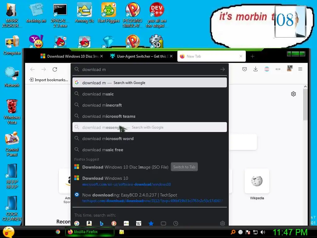Click Import bookmarks in bookmarks toolbar
The height and width of the screenshot is (238, 317).
tap(49, 80)
